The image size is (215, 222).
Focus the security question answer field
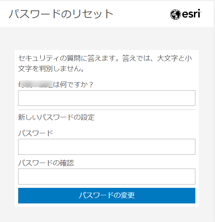[x=107, y=98]
